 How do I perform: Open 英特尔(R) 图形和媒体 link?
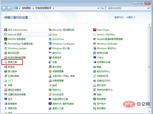(x=63, y=104)
